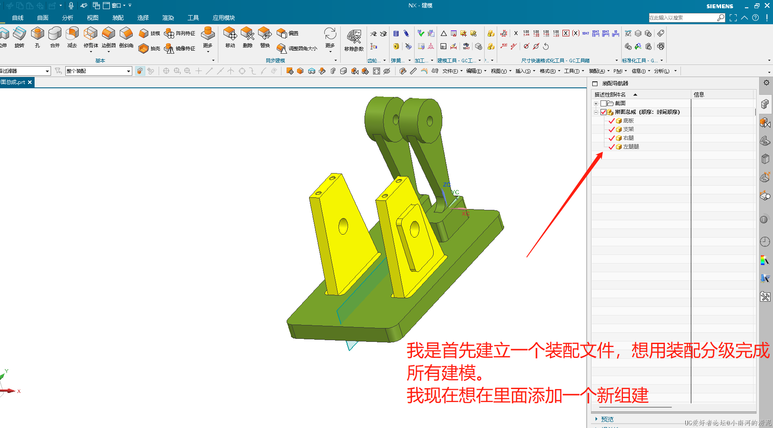Screen dimensions: 773x428
Task: Open the 文件(F) dropdown menu
Action: 452,71
